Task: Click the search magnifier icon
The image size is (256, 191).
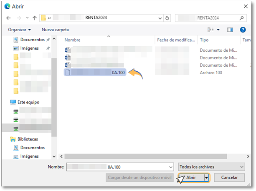Action: tap(242, 18)
